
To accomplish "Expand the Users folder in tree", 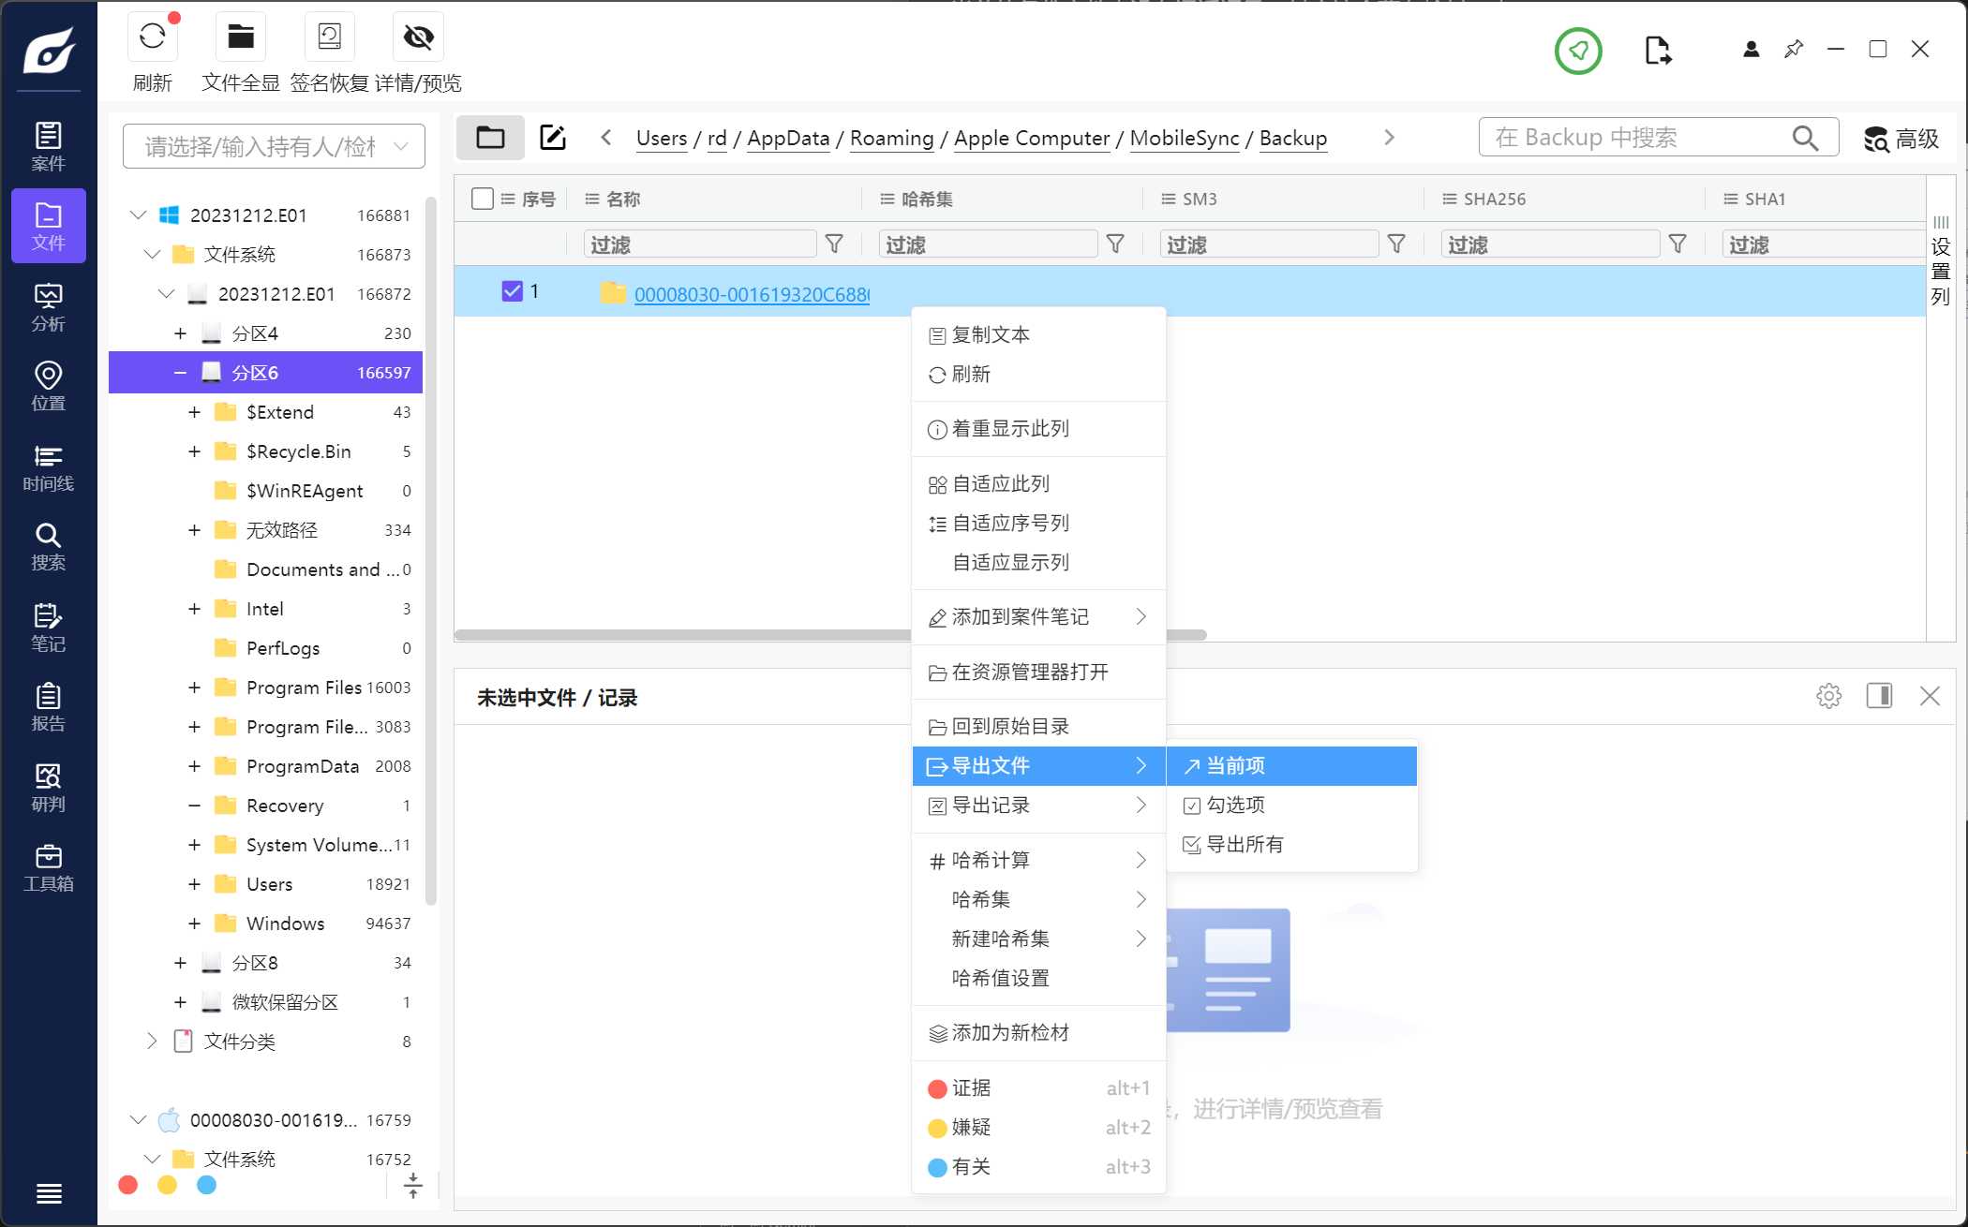I will 194,884.
